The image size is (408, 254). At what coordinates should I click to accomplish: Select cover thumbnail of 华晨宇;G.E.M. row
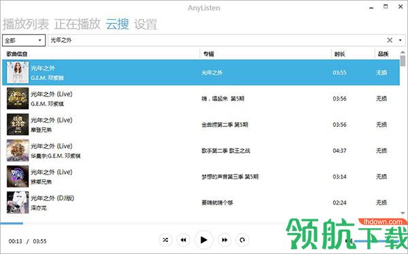tap(18, 150)
